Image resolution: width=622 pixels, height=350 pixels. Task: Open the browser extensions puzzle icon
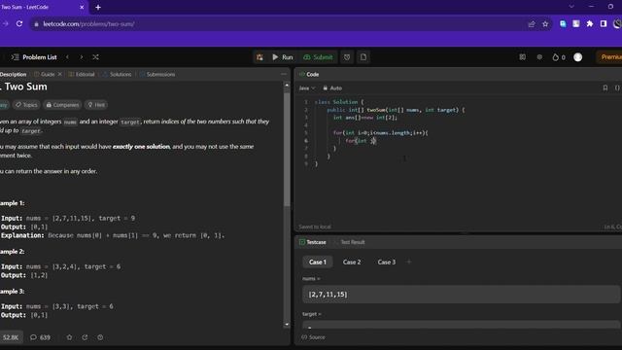[x=590, y=23]
